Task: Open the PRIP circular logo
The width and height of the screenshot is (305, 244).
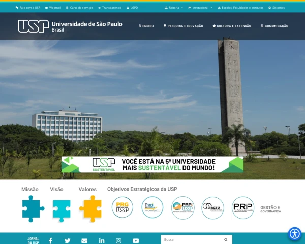Action: coord(243,207)
